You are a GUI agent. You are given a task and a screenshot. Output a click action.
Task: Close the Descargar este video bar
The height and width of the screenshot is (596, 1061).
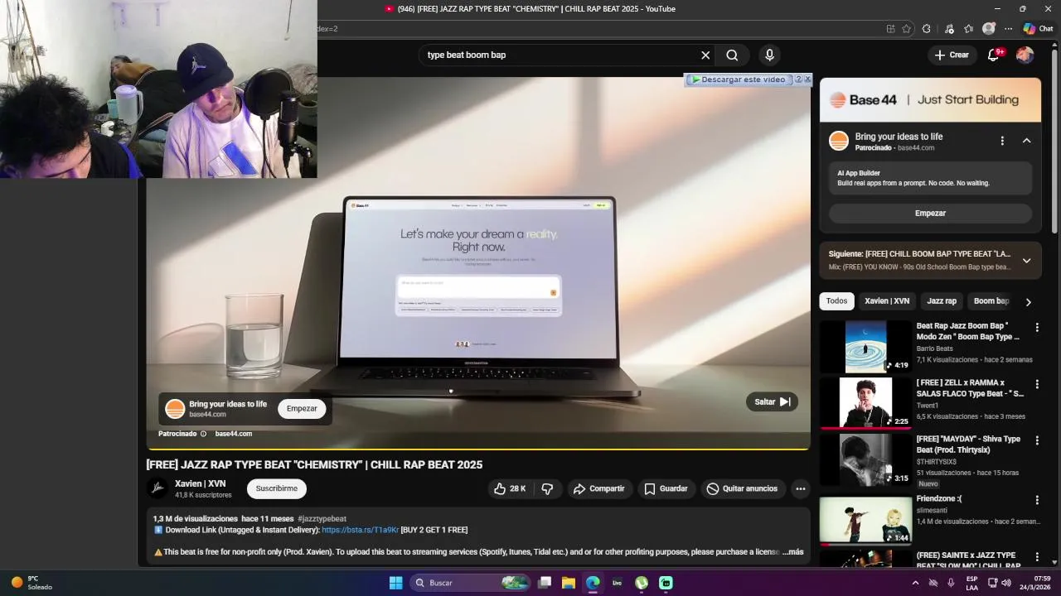pyautogui.click(x=807, y=79)
